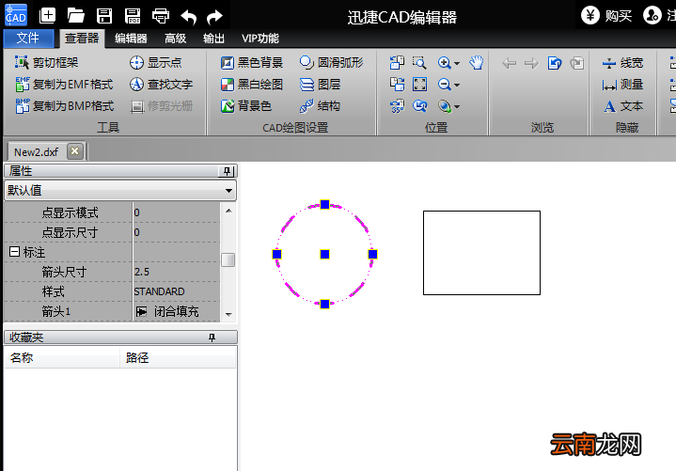Click the zoom out magnifier icon

[x=444, y=84]
